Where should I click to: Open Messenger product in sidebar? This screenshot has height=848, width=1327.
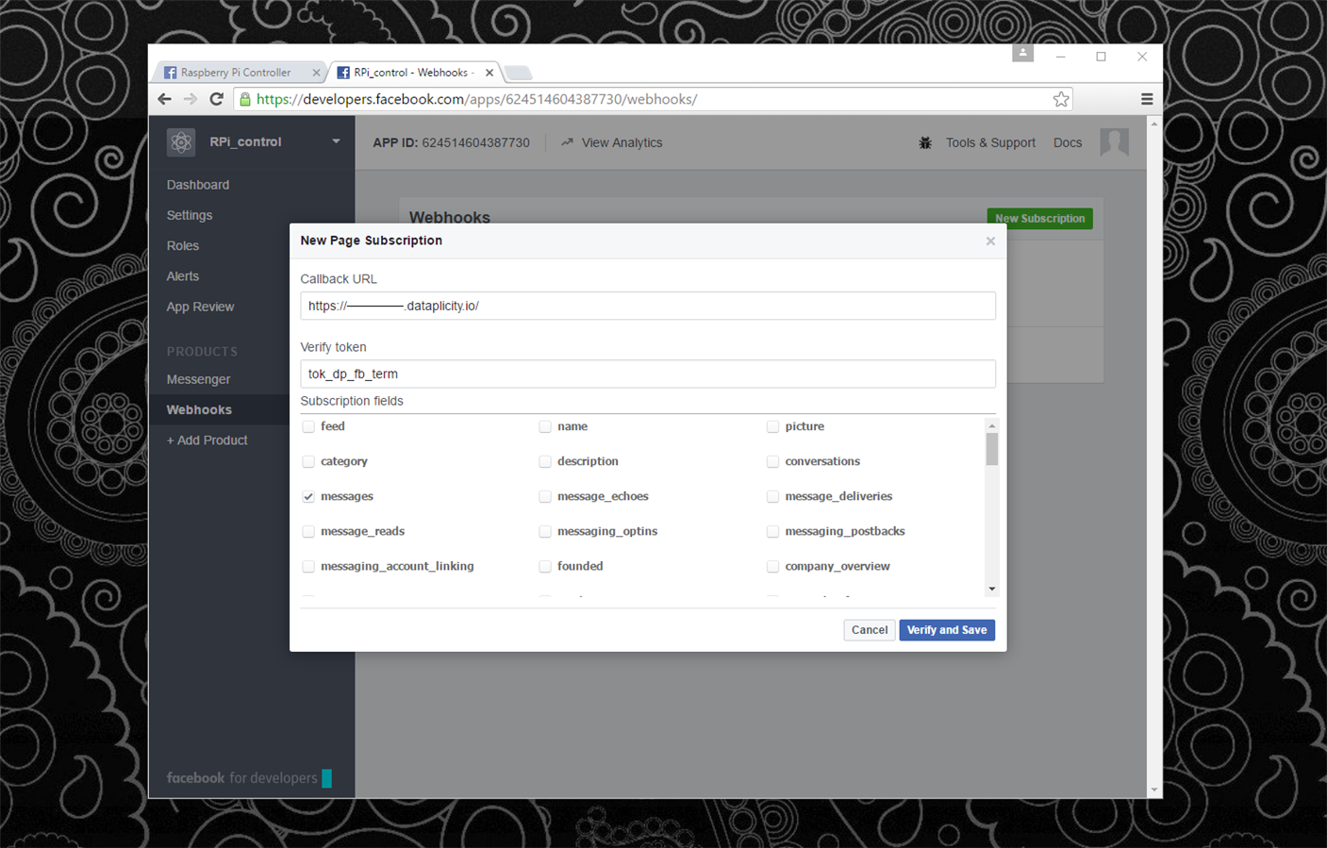click(x=198, y=379)
